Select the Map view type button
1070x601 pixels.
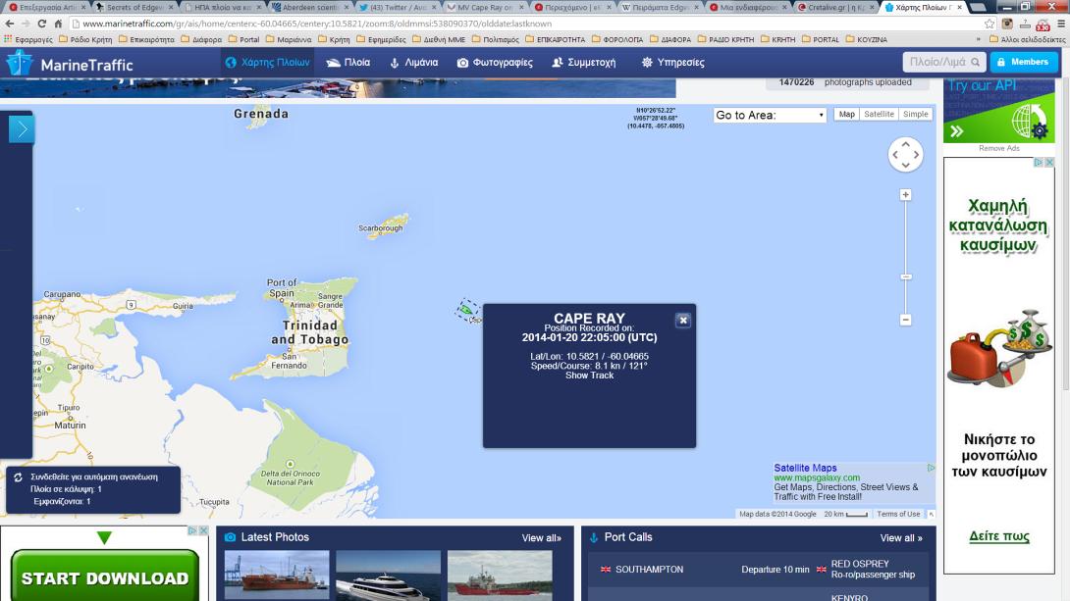[846, 115]
